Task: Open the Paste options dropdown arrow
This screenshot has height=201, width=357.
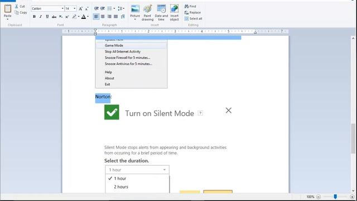Action: tap(7, 20)
